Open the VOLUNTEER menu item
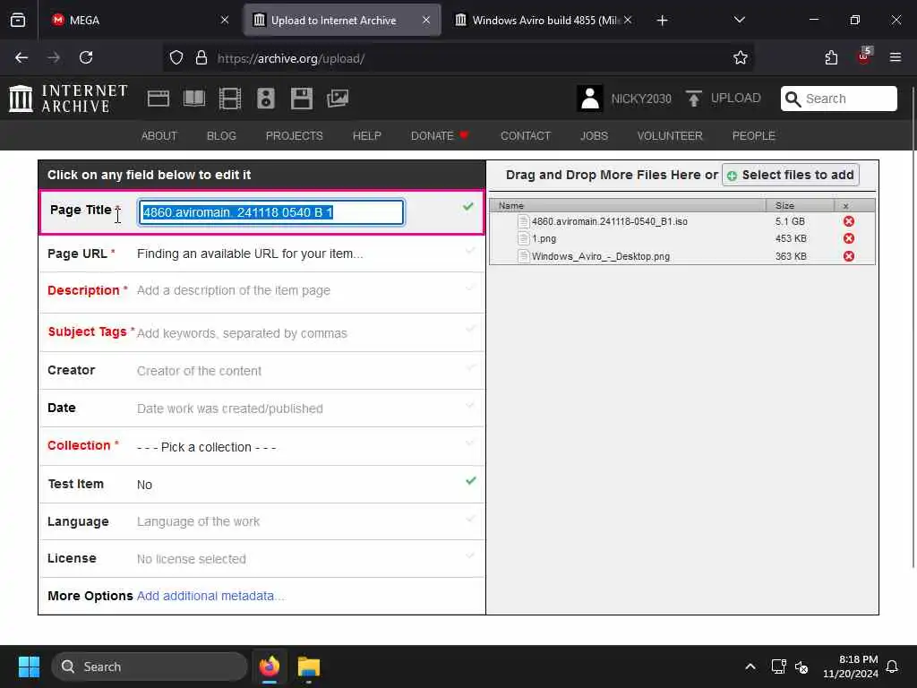Screen dimensions: 917x688 point(670,136)
